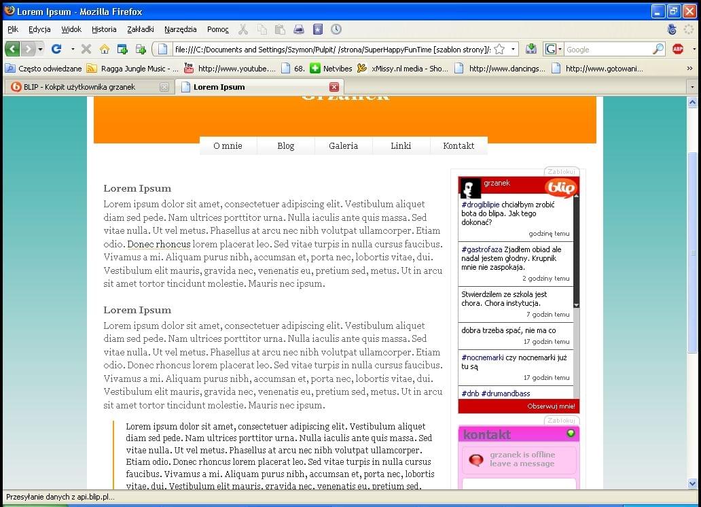Click the page identity icon in the address bar
Screen dimensions: 701x507
coord(163,49)
